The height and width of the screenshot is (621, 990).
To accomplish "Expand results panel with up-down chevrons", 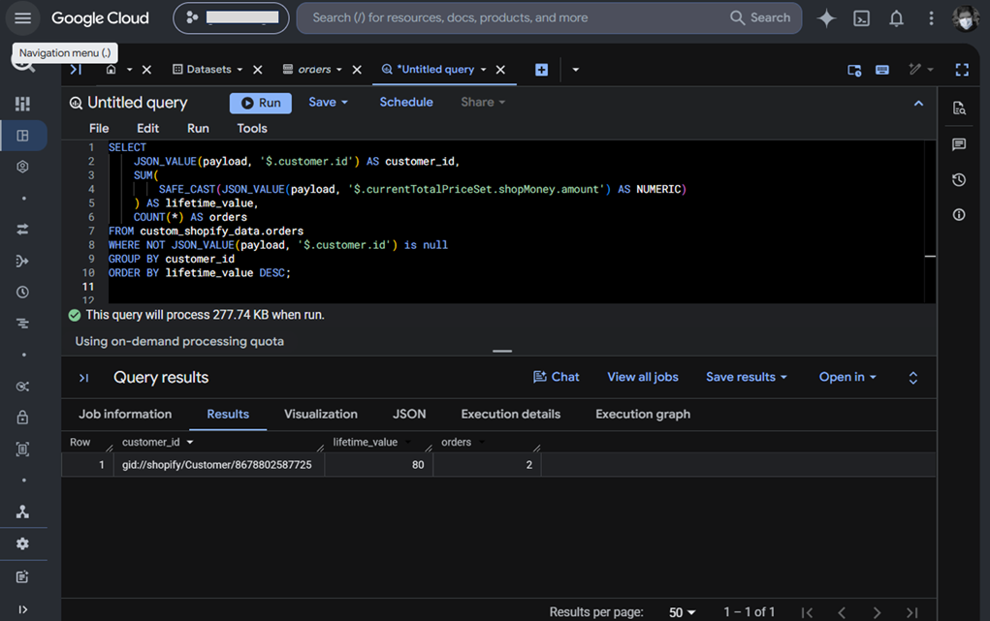I will 913,378.
